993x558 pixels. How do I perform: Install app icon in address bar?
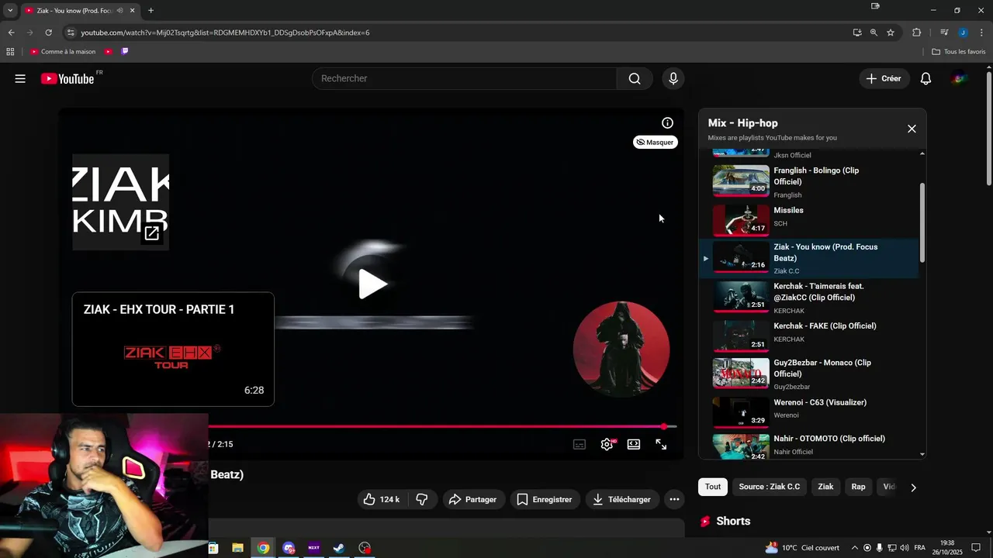tap(856, 33)
